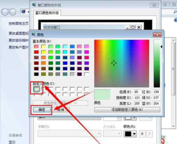The image size is (177, 144).
Task: Select the pure red basic color swatch
Action: click(36, 52)
